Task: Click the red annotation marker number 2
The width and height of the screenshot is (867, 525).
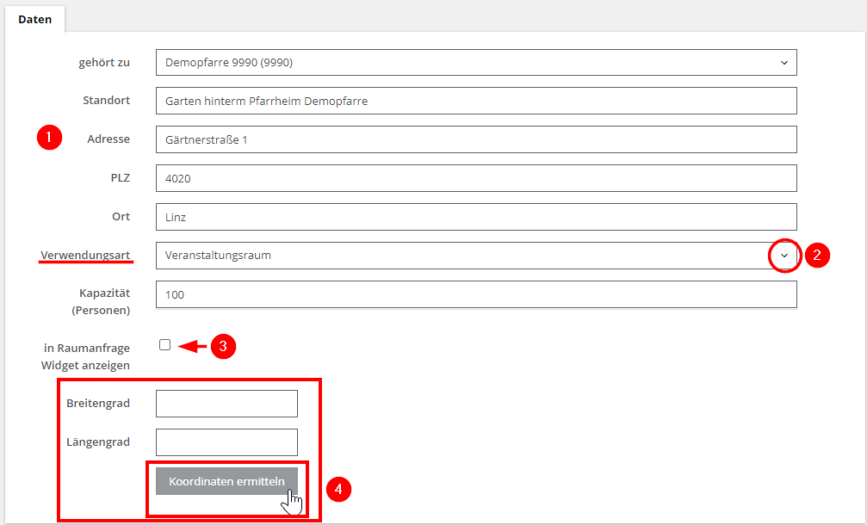Action: [x=818, y=255]
